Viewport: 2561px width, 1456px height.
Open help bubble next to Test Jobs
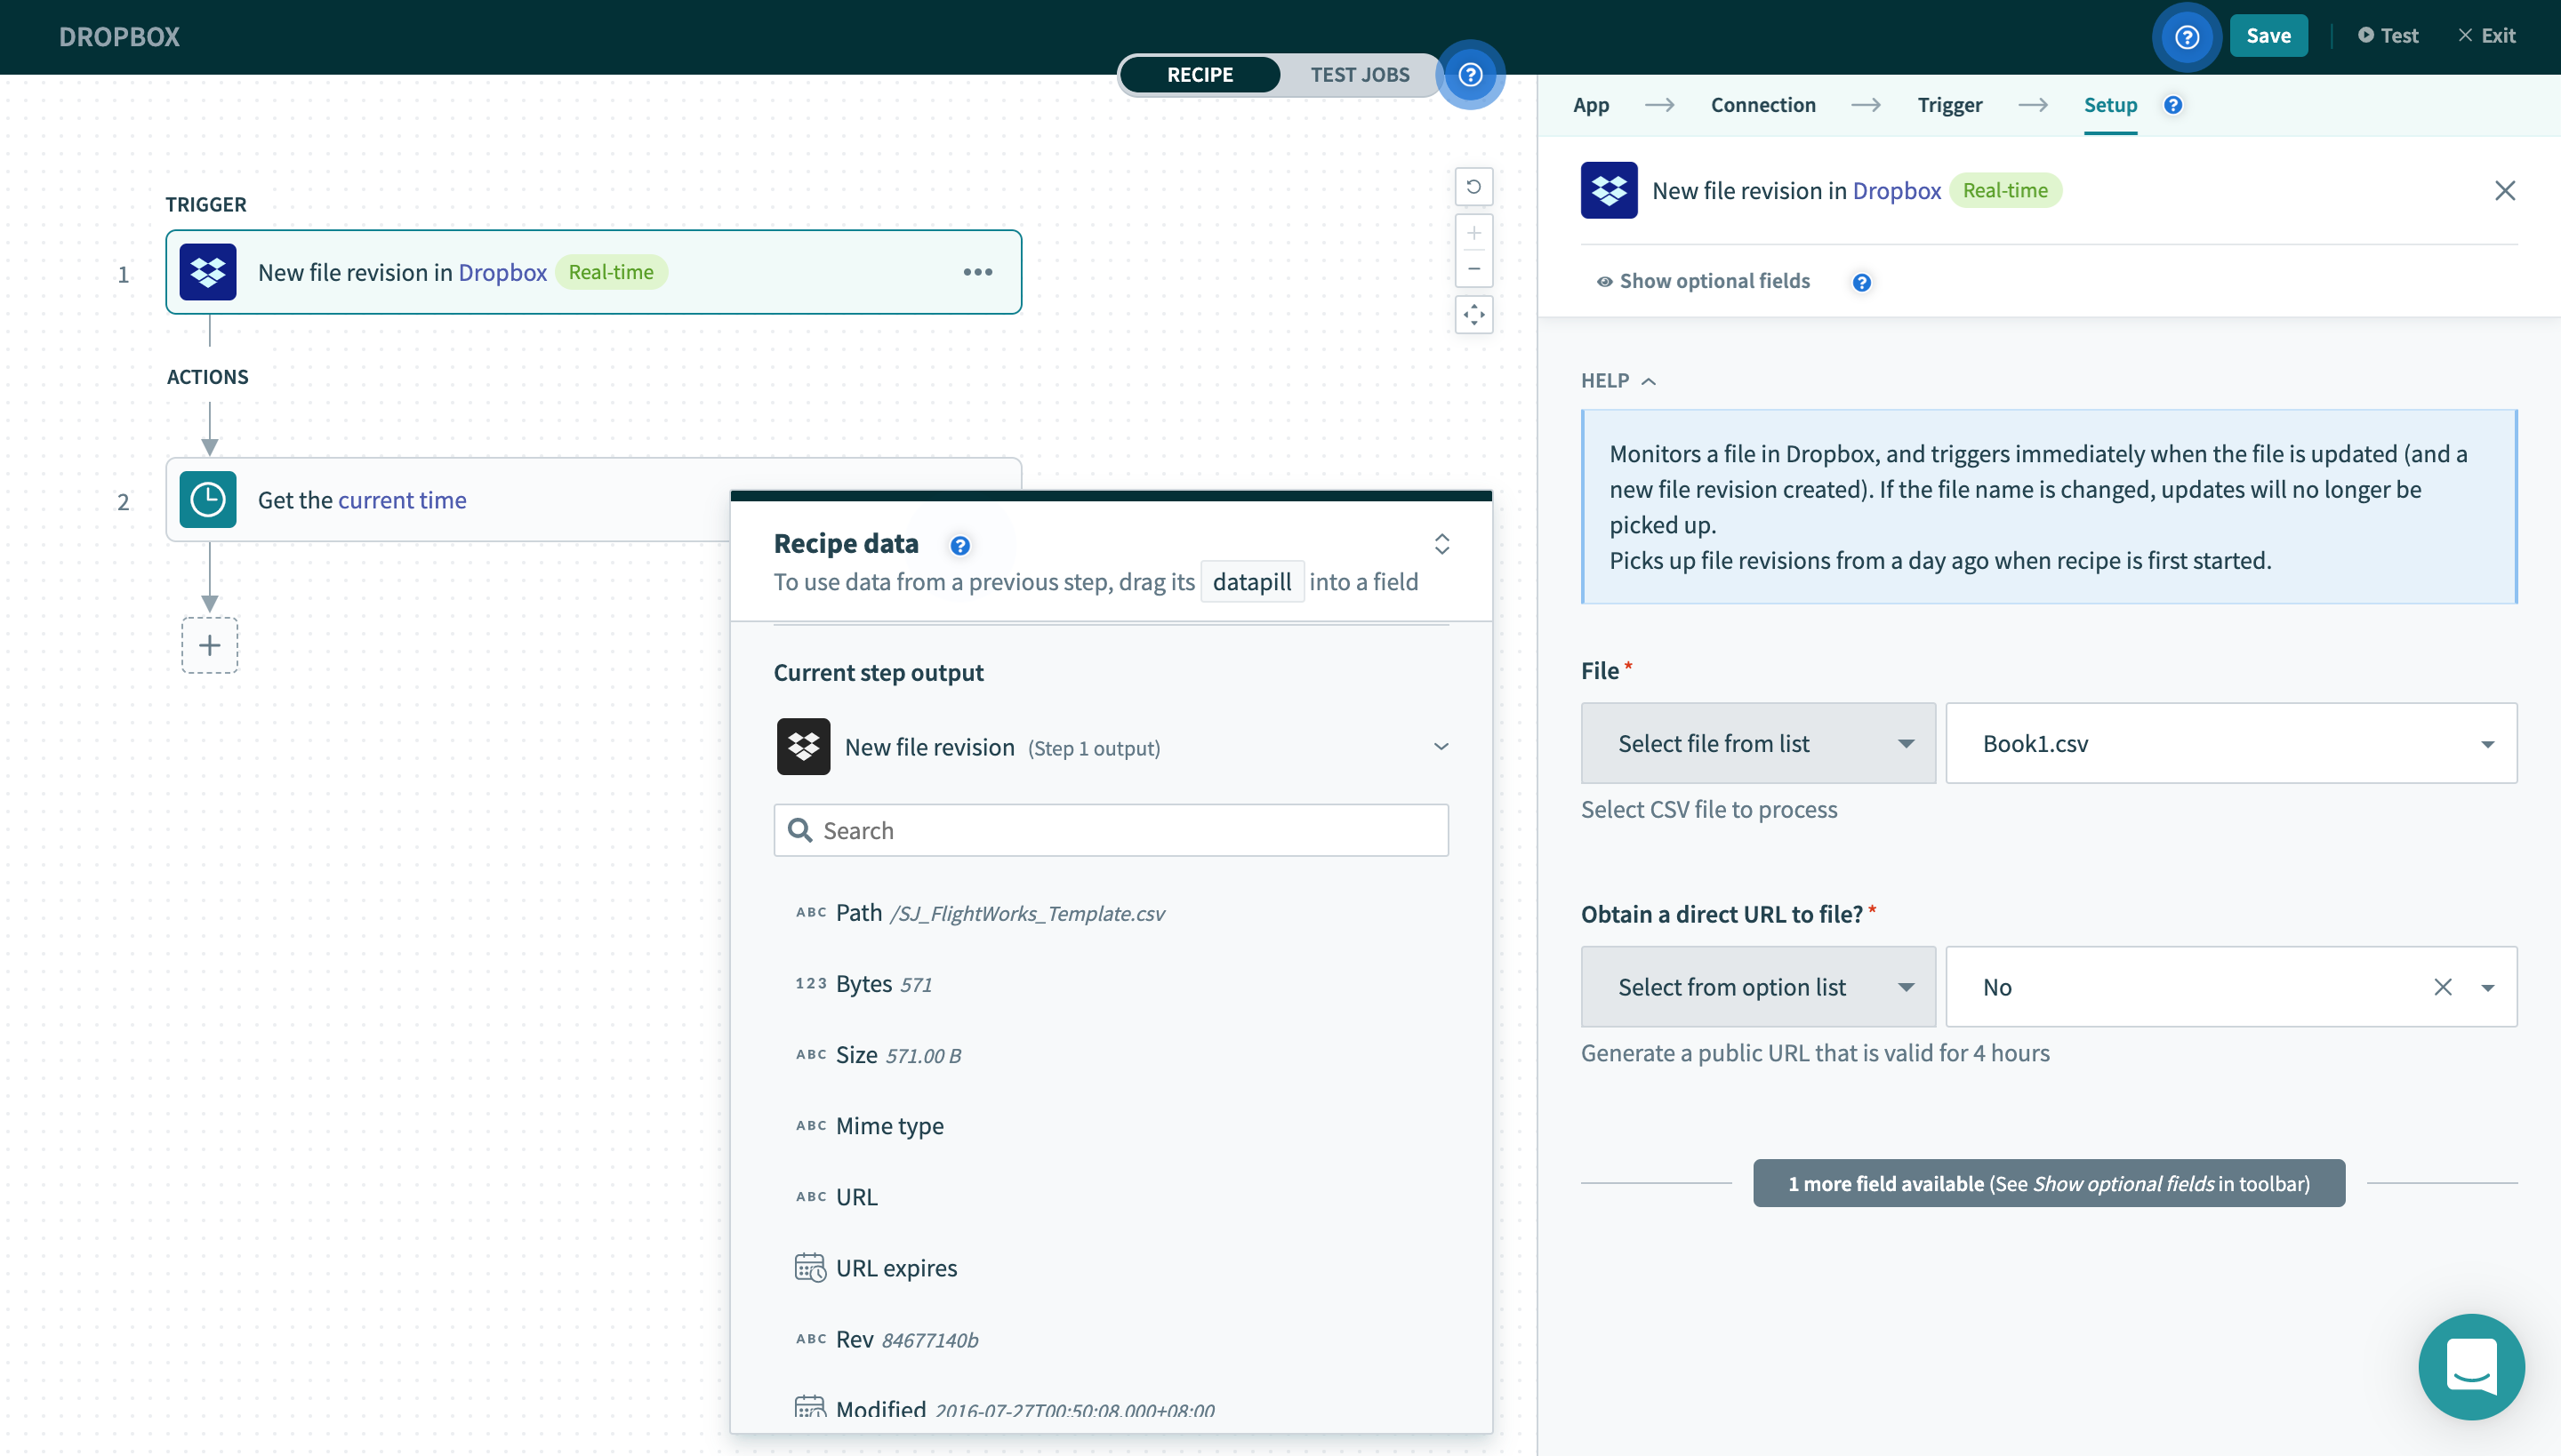[1470, 74]
